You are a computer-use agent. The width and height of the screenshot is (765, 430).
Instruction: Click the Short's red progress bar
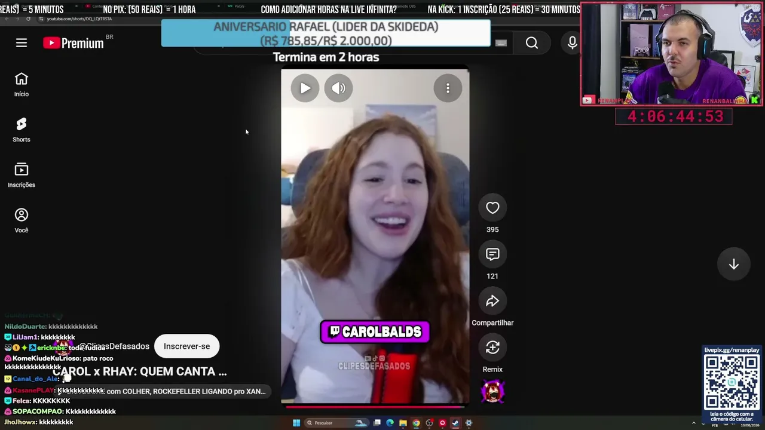[x=375, y=407]
